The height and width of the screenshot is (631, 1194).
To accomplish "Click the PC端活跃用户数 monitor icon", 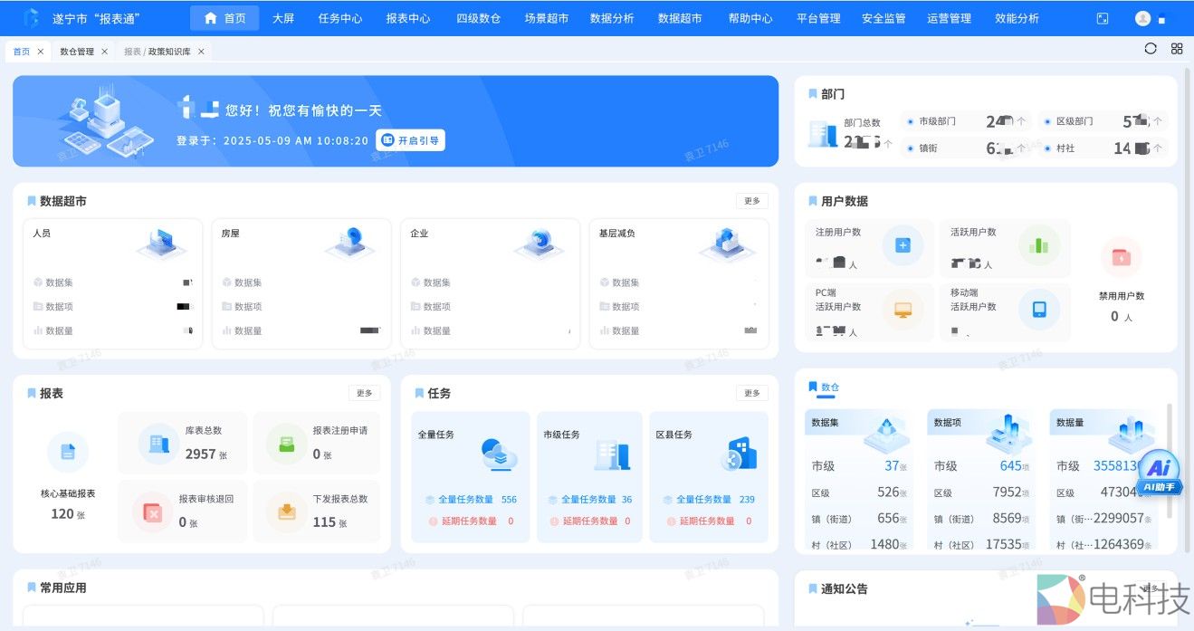I will [x=902, y=311].
